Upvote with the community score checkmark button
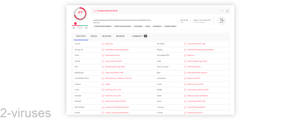 click(86, 28)
